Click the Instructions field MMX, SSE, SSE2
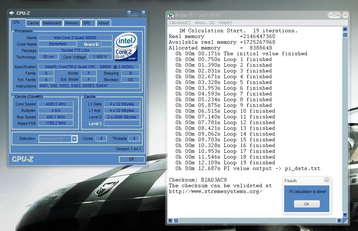The image size is (358, 231). (89, 86)
